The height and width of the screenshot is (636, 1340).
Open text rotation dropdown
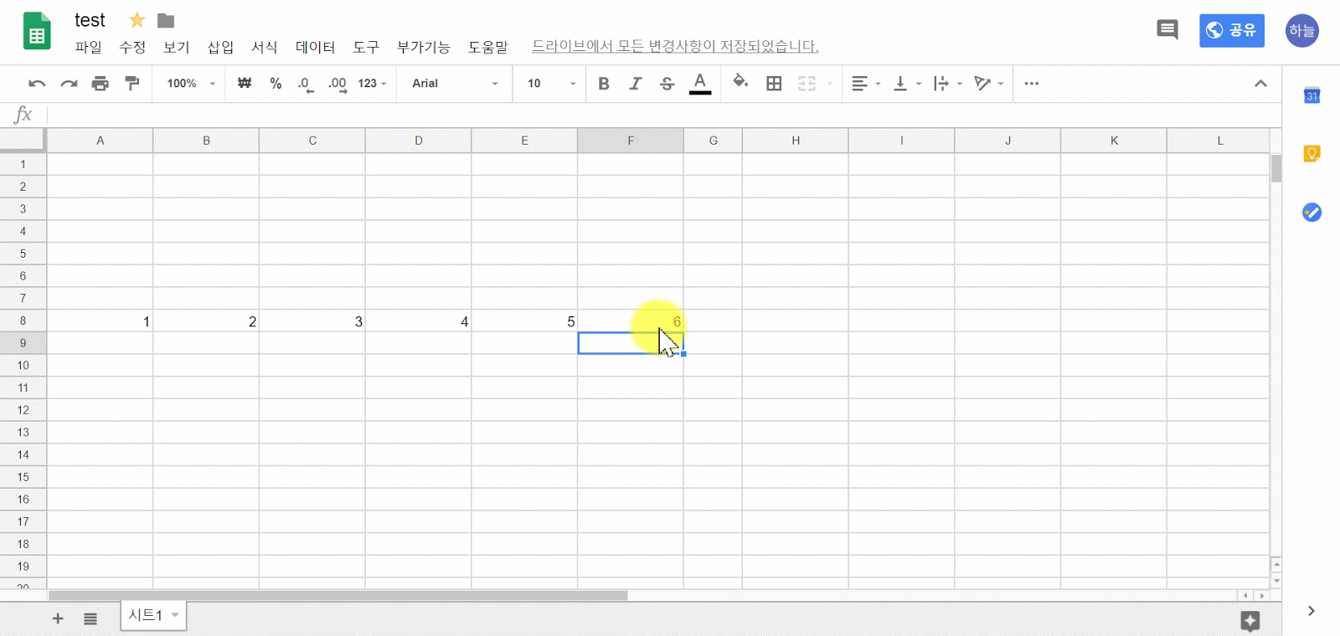coord(989,84)
